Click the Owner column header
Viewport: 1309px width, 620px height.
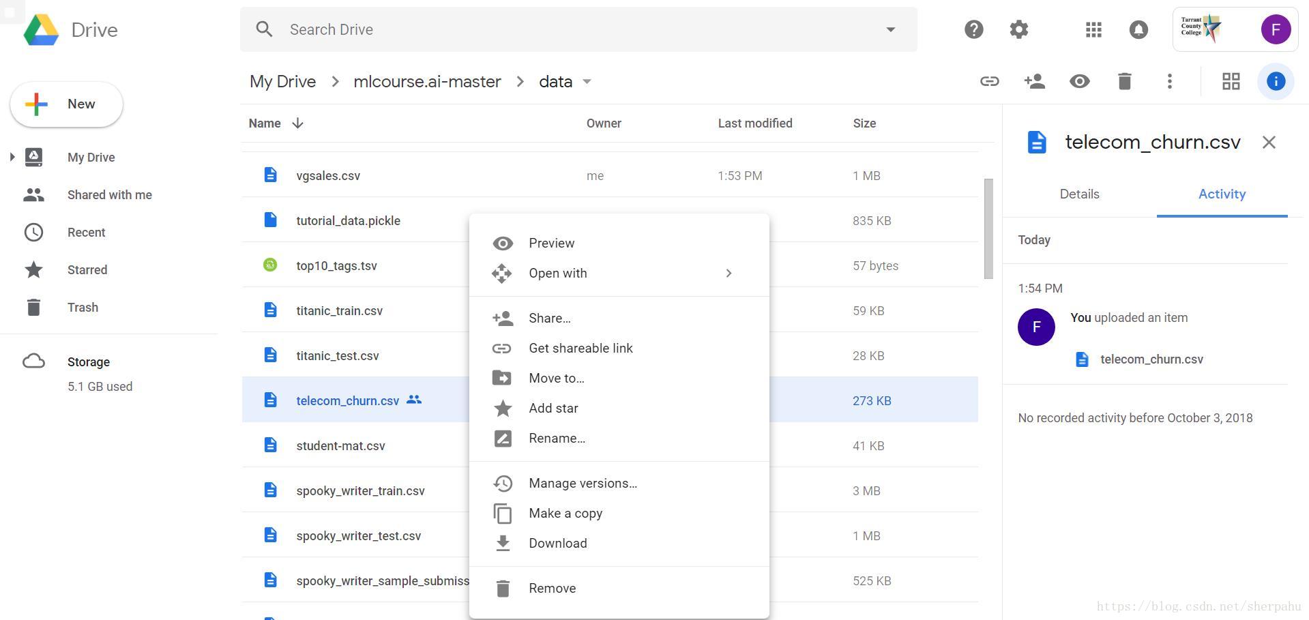click(604, 123)
